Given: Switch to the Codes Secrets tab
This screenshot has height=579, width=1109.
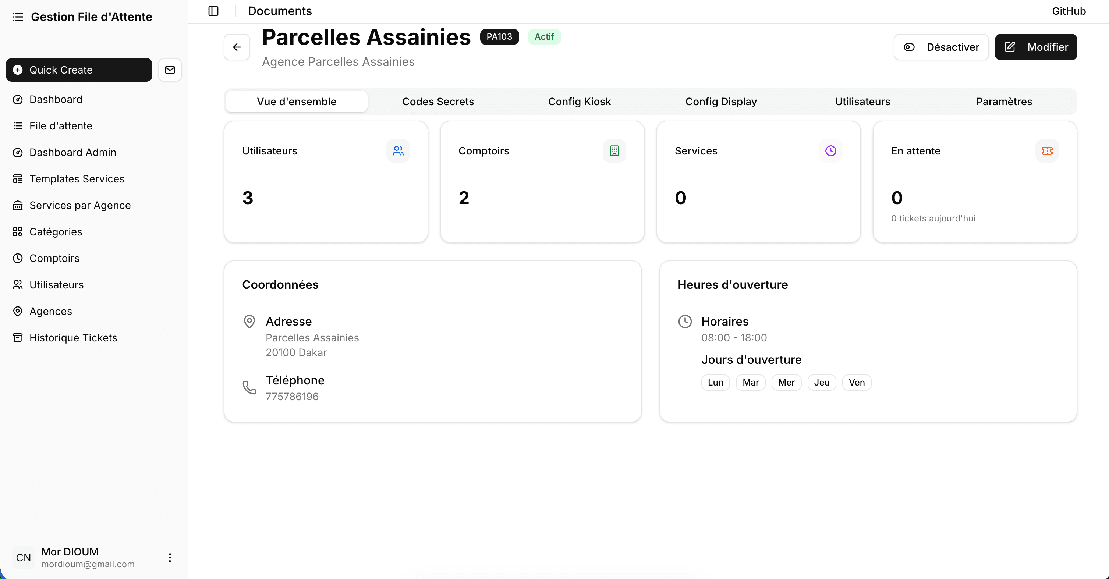Looking at the screenshot, I should tap(438, 102).
